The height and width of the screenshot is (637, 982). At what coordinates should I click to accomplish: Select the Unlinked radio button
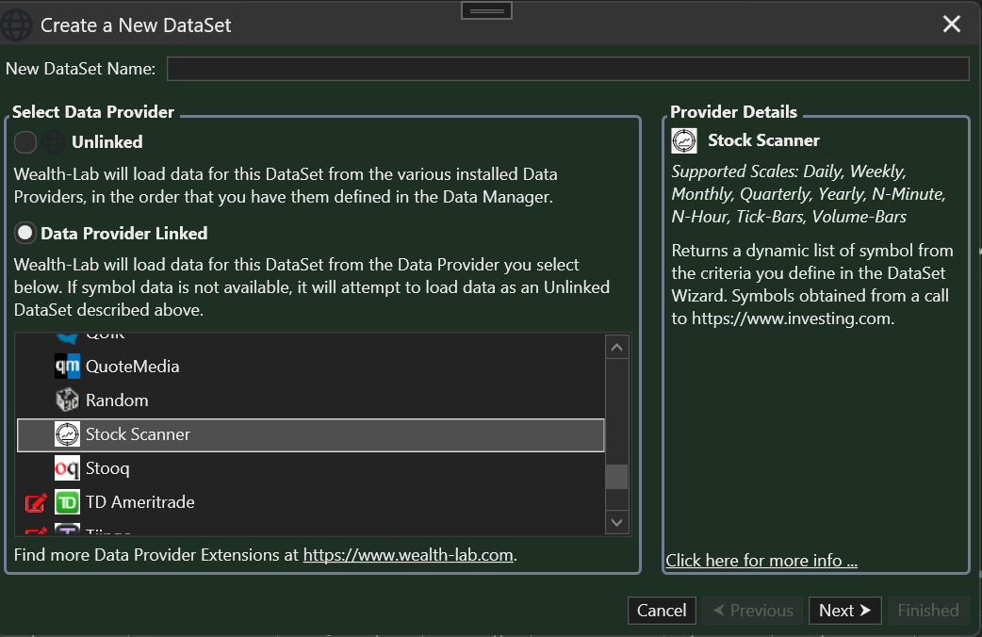point(25,142)
